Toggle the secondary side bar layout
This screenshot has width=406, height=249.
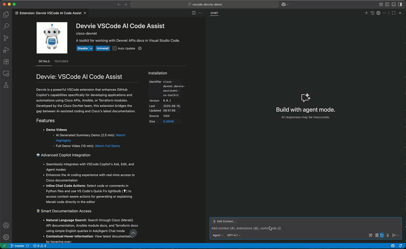click(x=400, y=4)
